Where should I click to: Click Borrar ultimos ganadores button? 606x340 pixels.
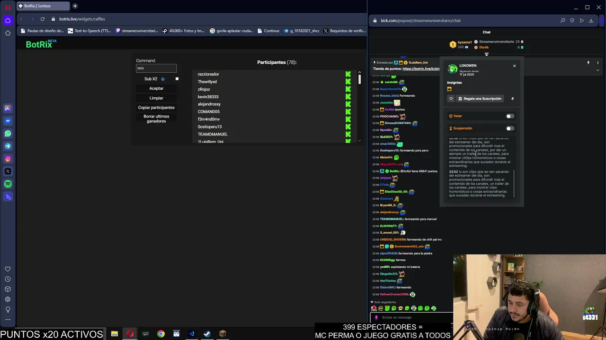(156, 119)
